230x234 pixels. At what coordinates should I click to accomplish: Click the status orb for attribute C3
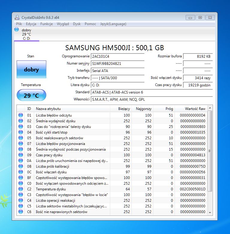21,195
